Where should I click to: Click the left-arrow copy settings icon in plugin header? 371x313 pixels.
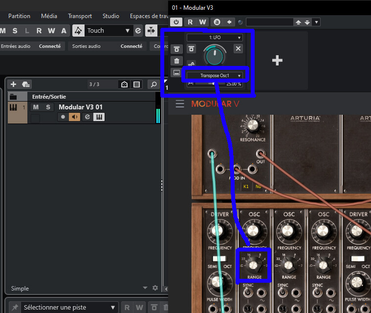click(229, 22)
